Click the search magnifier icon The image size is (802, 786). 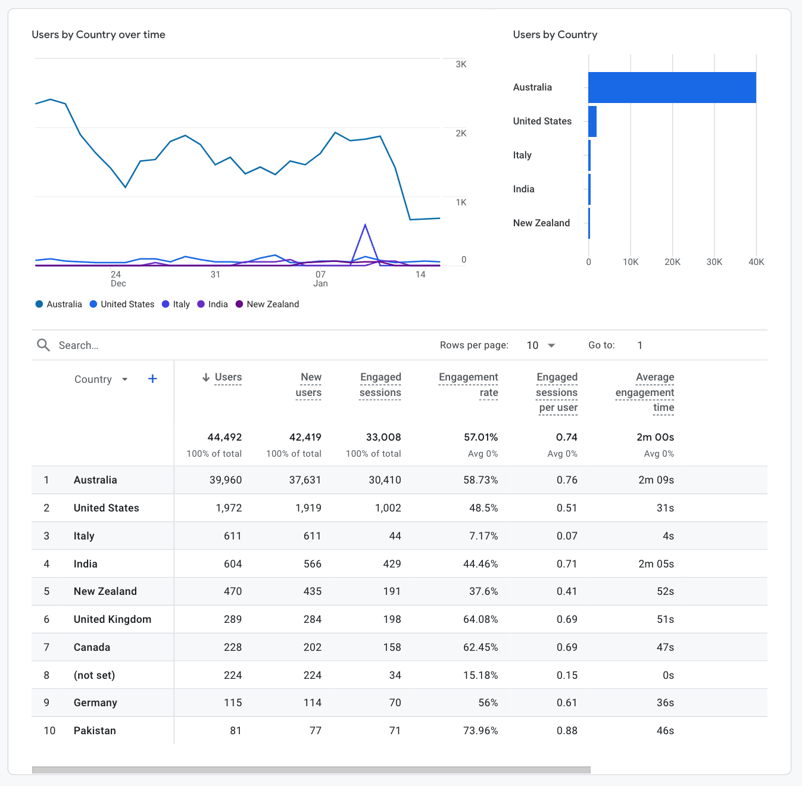click(43, 345)
